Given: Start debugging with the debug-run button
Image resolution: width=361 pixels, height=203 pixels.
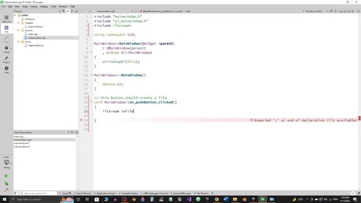Looking at the screenshot, I should [x=6, y=183].
